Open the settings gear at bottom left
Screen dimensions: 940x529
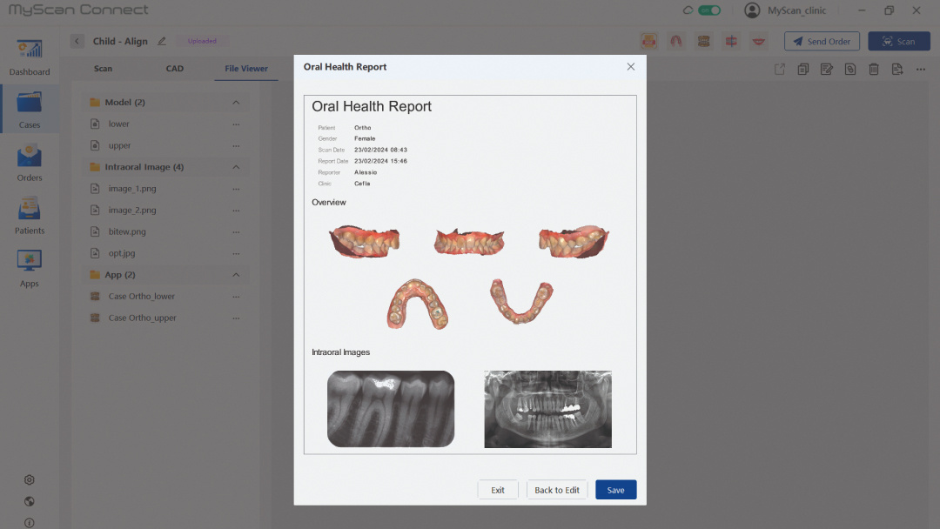29,479
